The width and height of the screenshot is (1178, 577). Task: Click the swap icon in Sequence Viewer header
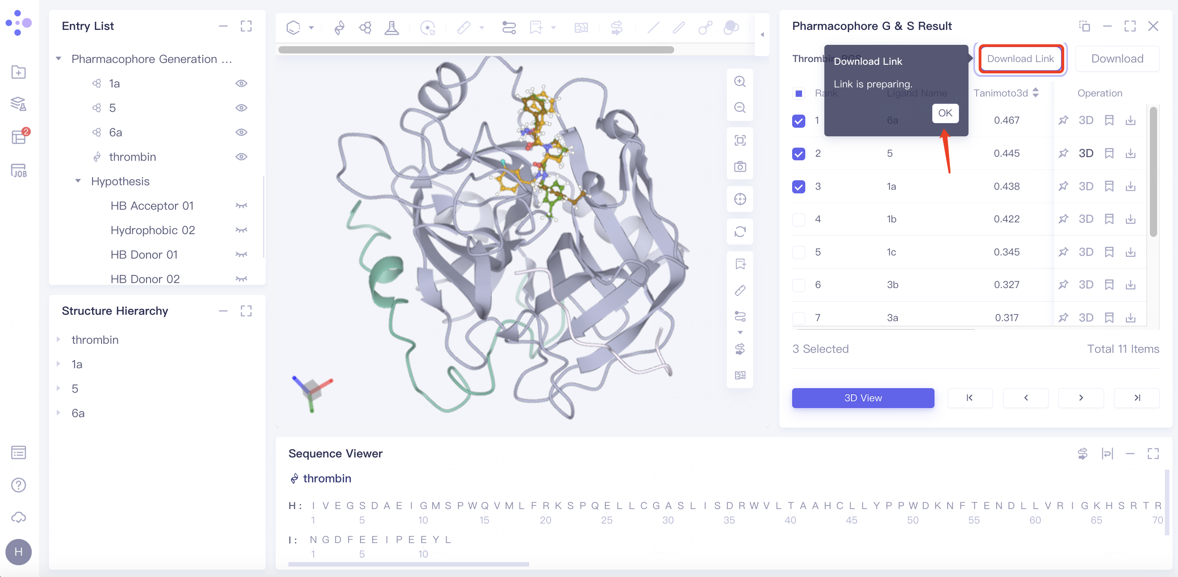[1082, 453]
